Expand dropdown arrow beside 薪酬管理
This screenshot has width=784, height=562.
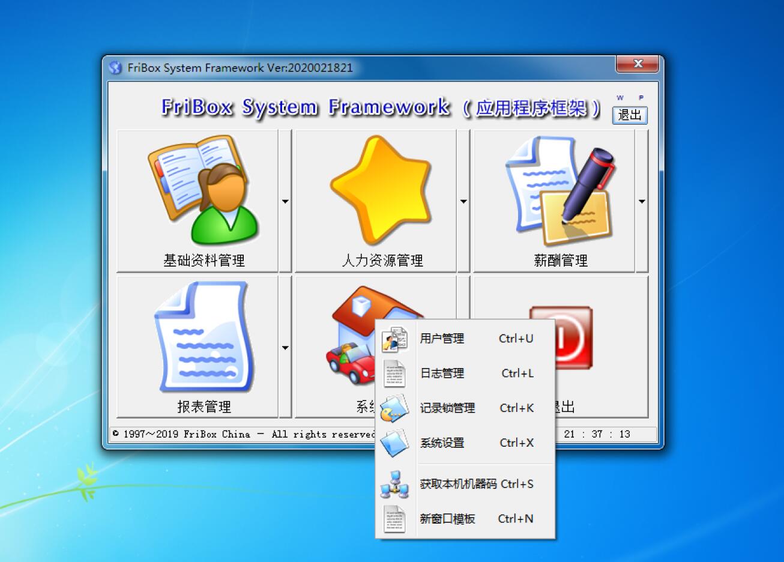coord(642,201)
